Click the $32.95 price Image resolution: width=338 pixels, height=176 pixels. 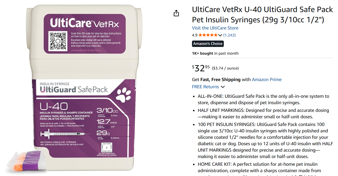201,68
